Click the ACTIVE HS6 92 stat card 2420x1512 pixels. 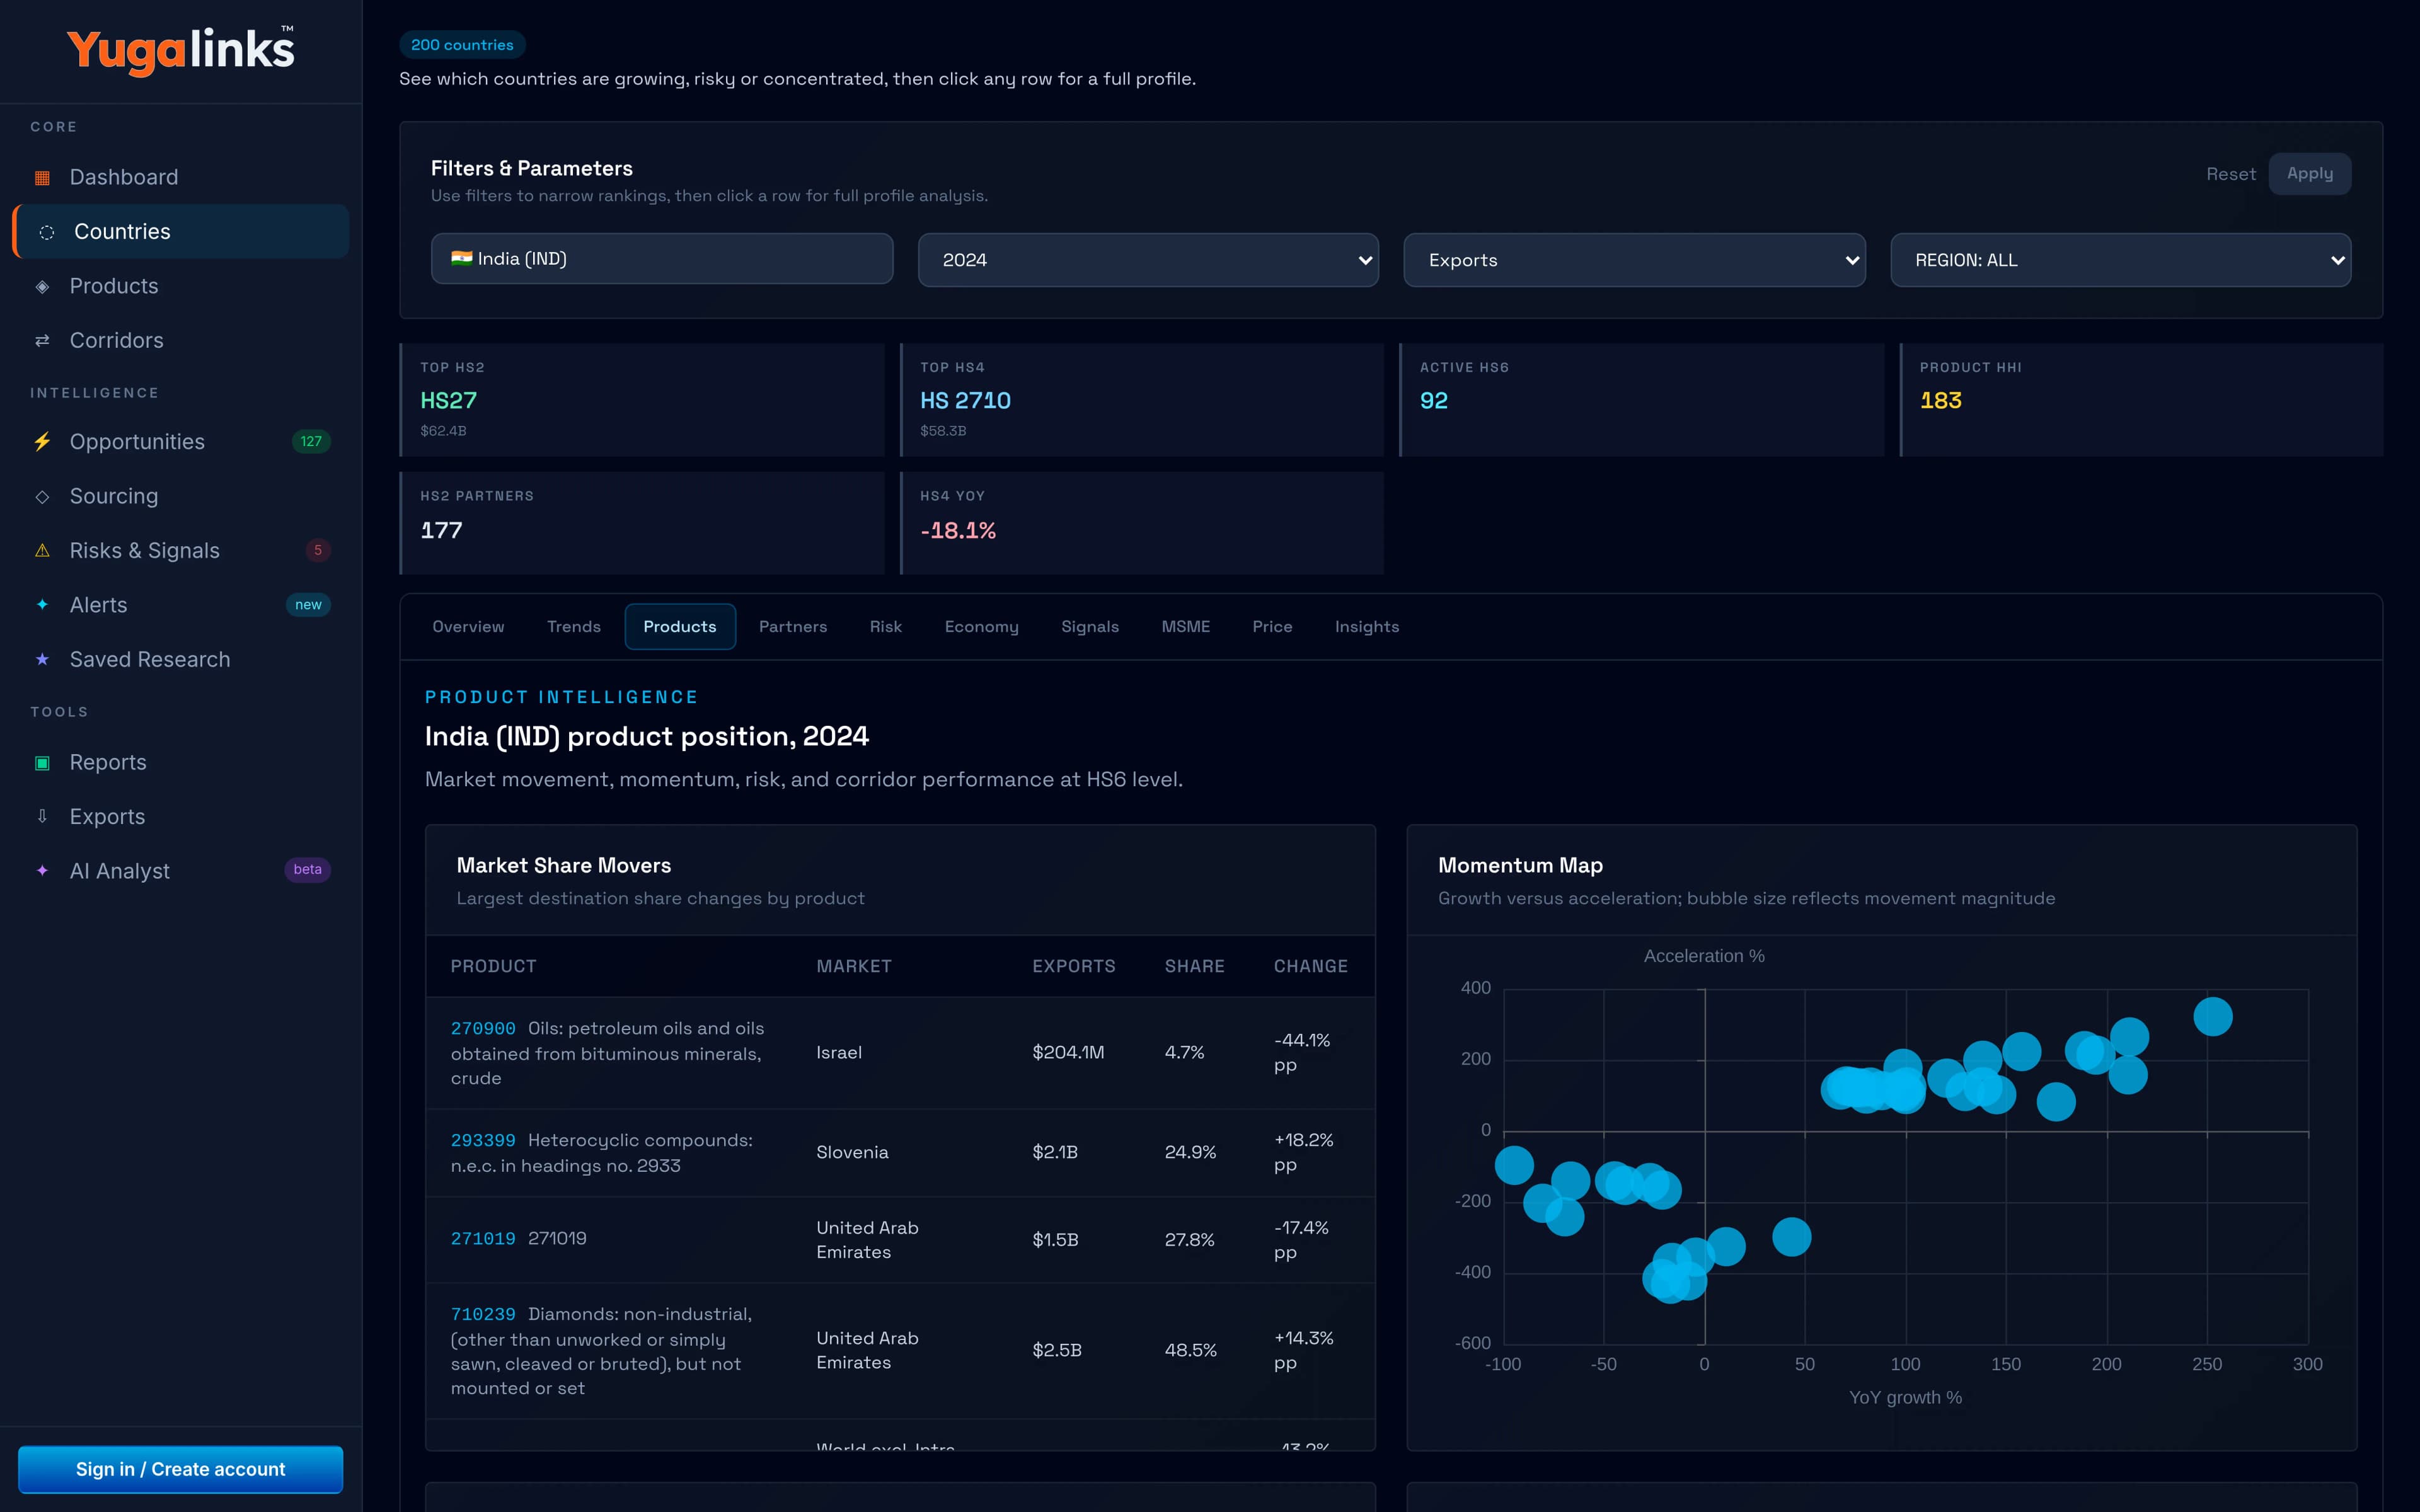1642,400
